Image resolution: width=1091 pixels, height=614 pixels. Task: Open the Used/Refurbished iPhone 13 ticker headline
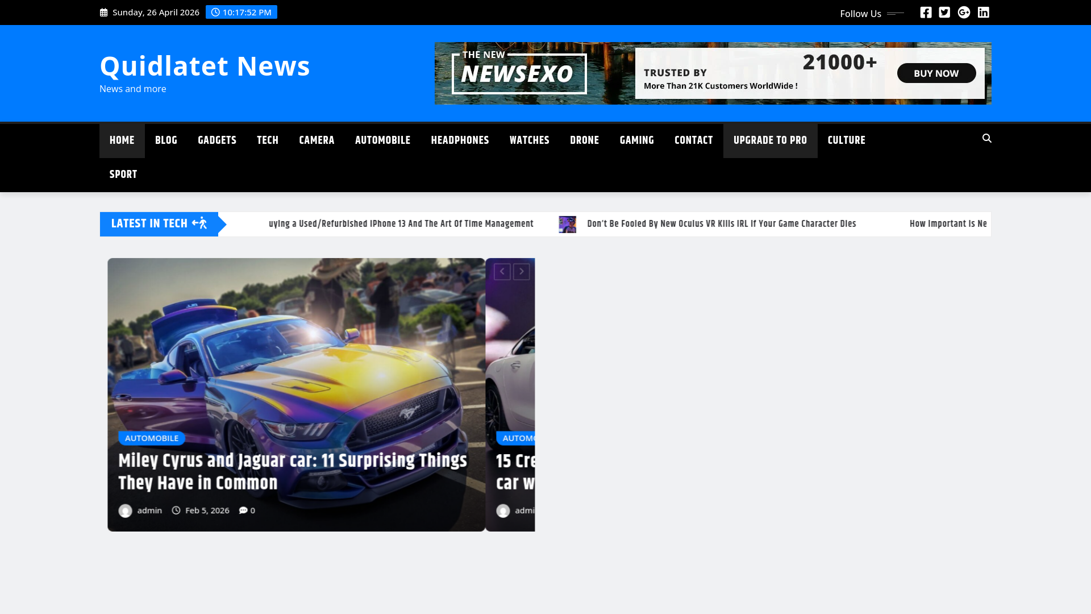[x=401, y=224]
